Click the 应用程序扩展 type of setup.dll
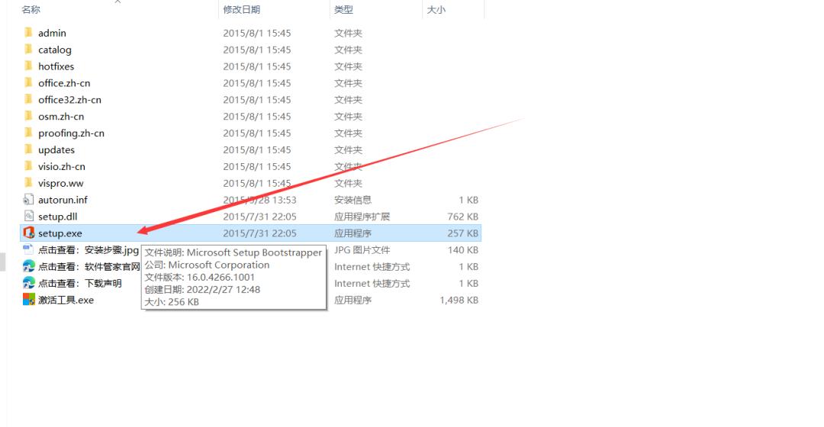 tap(362, 217)
